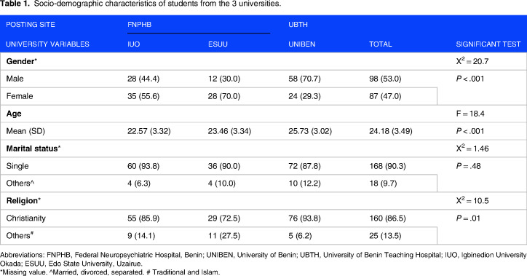The height and width of the screenshot is (276, 527).
Task: Click the Gender section row label
Action: pyautogui.click(x=22, y=61)
